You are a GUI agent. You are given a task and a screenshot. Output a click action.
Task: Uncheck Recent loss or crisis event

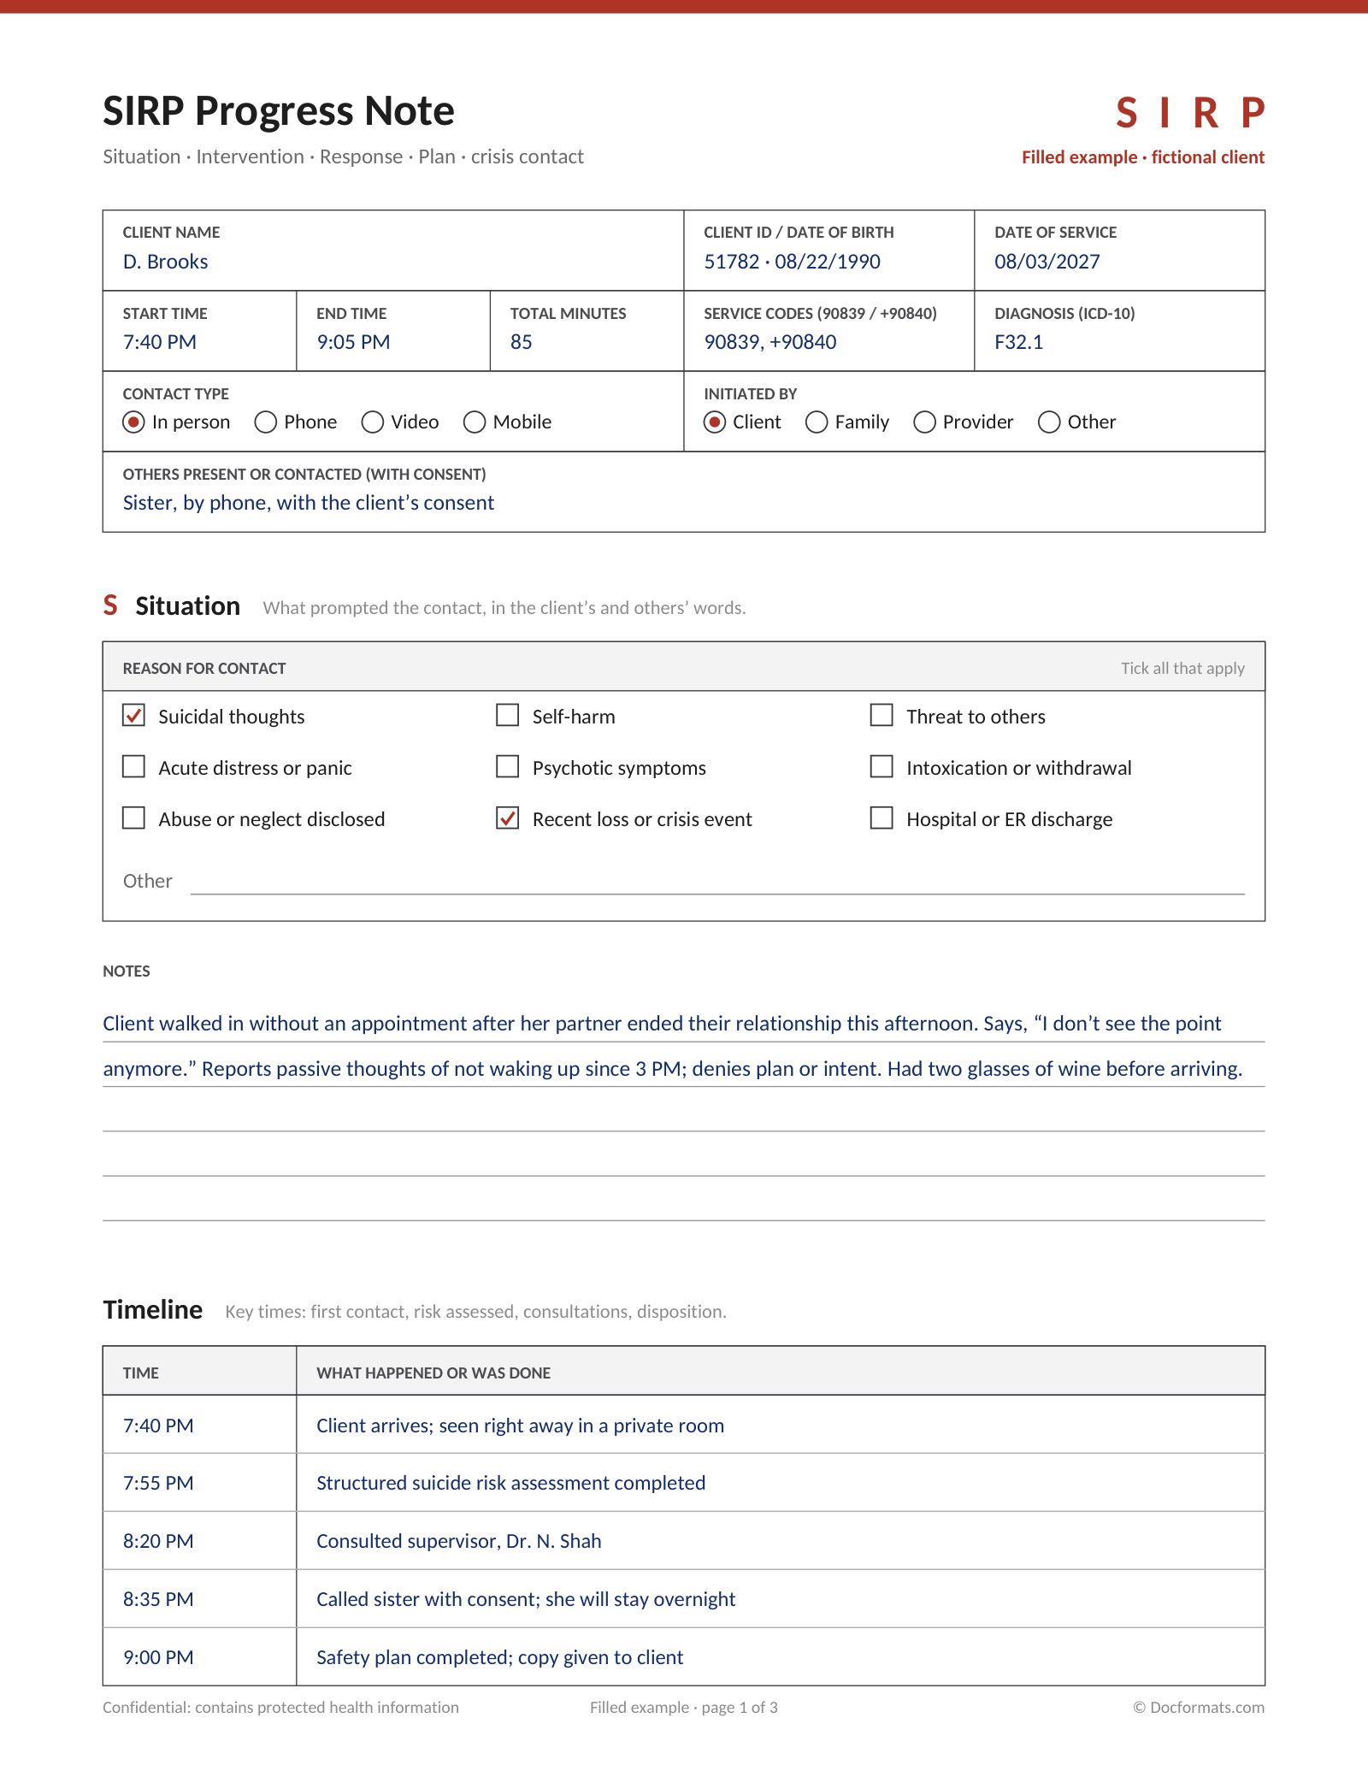click(508, 818)
